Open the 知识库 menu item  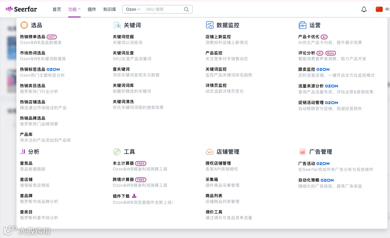(109, 9)
